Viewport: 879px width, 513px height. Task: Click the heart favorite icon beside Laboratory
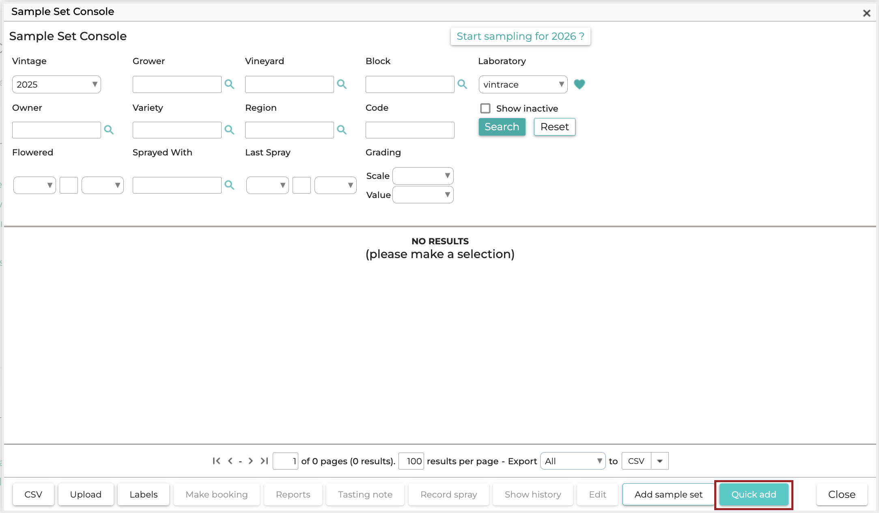click(x=580, y=84)
